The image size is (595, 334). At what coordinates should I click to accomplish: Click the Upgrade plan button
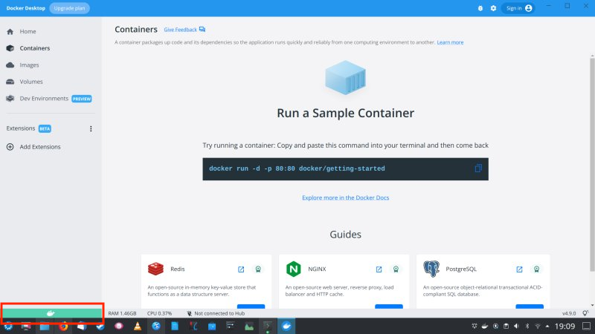point(69,8)
